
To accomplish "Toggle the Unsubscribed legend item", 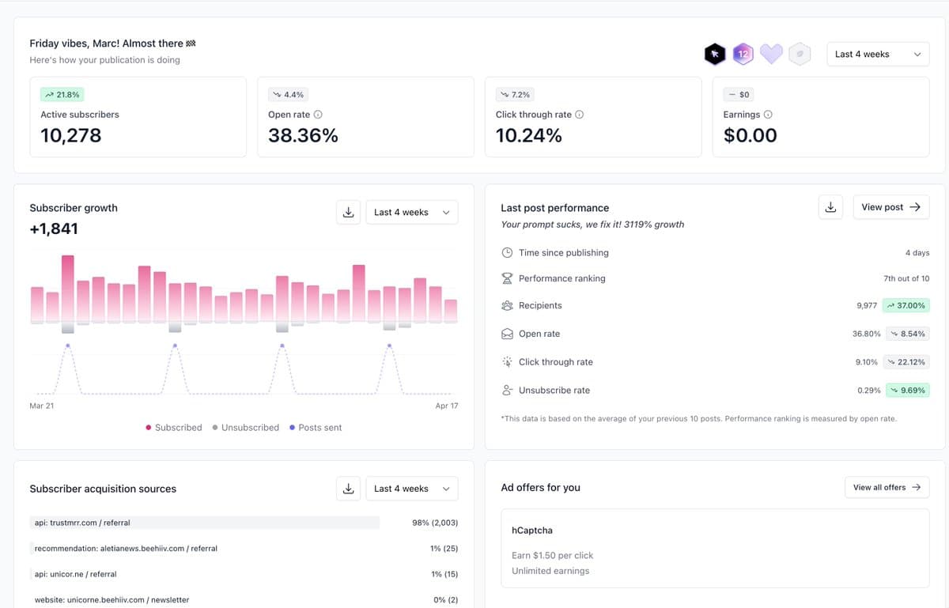I will 246,427.
